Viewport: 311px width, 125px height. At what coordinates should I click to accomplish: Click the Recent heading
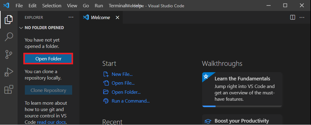[112, 121]
